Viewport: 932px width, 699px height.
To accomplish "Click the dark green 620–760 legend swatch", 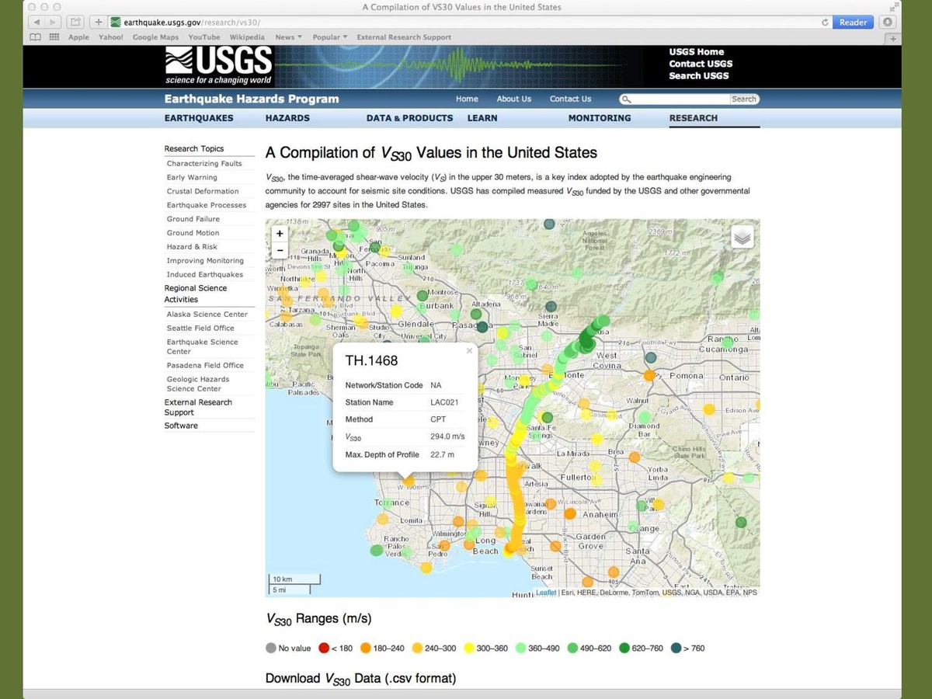I will [624, 648].
